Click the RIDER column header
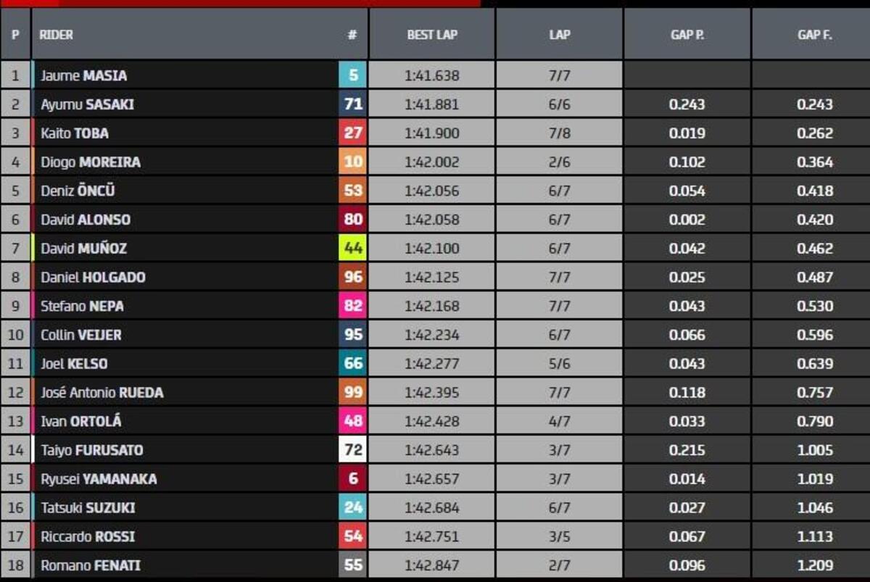The height and width of the screenshot is (582, 870). pyautogui.click(x=57, y=35)
